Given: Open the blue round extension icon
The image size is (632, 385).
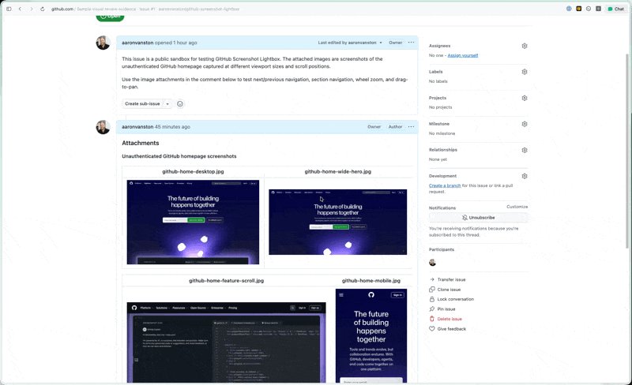Looking at the screenshot, I should (x=569, y=9).
